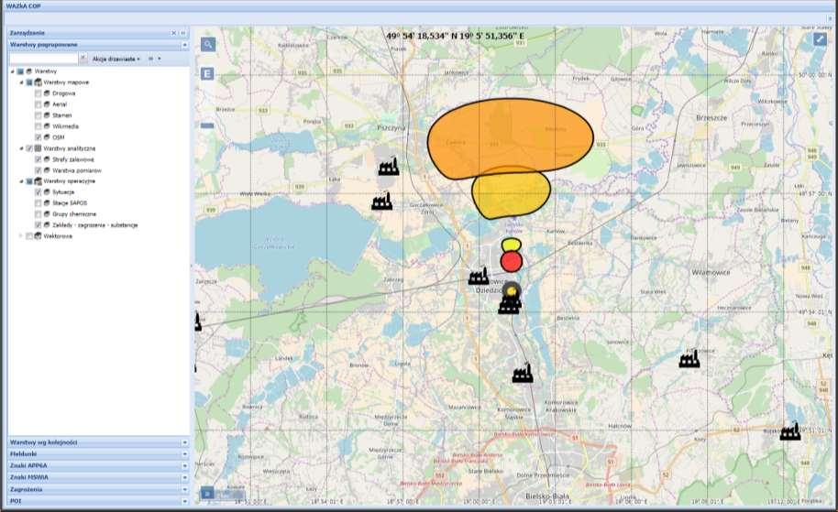
Task: Enable the Aerial layer checkbox
Action: [38, 104]
